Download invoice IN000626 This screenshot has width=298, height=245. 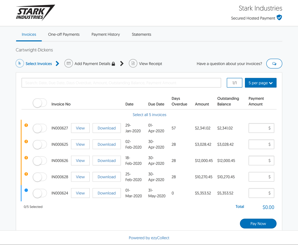pos(106,160)
